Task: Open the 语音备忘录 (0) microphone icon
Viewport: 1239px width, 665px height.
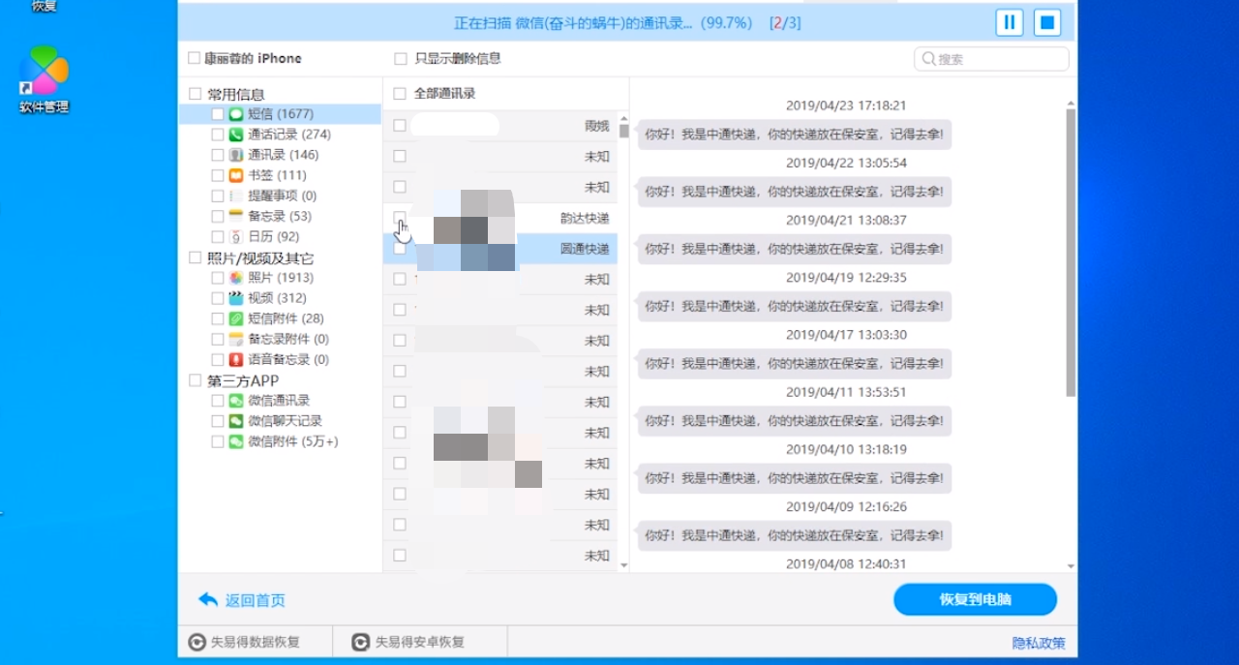Action: click(236, 359)
